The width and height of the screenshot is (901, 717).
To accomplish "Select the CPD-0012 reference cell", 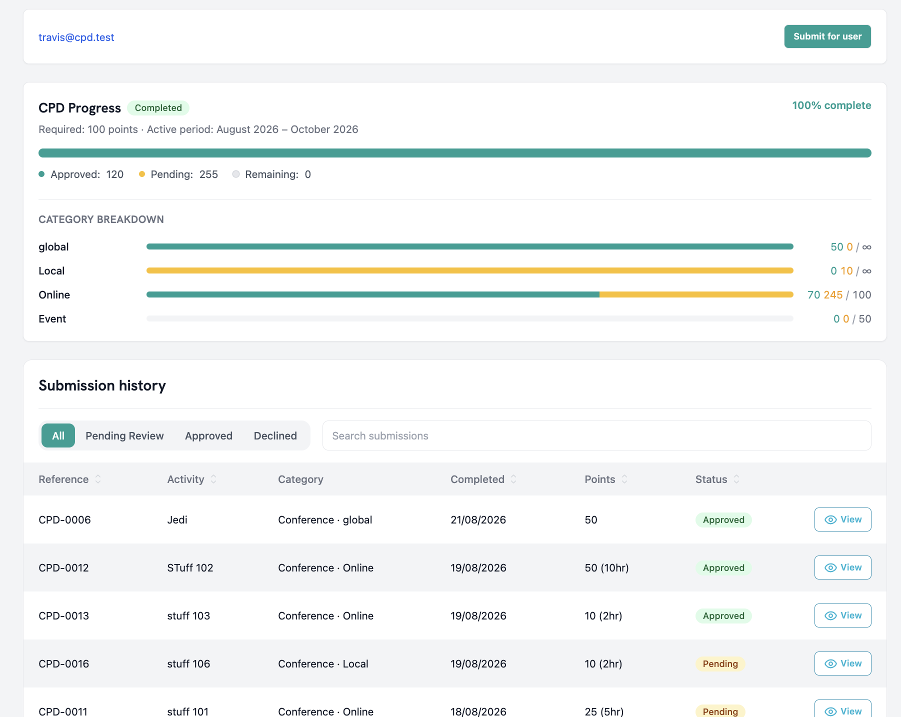I will tap(63, 567).
